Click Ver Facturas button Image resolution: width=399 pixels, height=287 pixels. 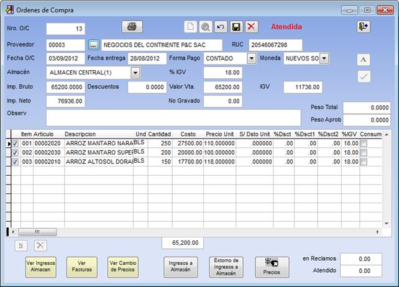[81, 266]
